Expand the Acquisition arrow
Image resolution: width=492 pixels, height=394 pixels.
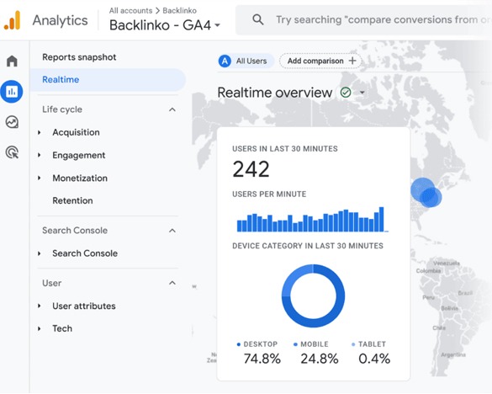[x=40, y=132]
